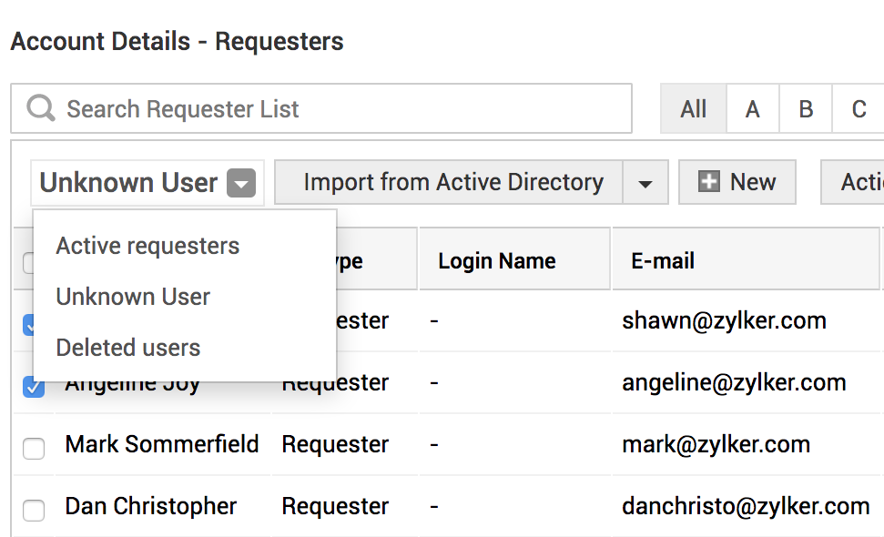Choose Unknown User menu option
The height and width of the screenshot is (537, 884).
pyautogui.click(x=133, y=297)
